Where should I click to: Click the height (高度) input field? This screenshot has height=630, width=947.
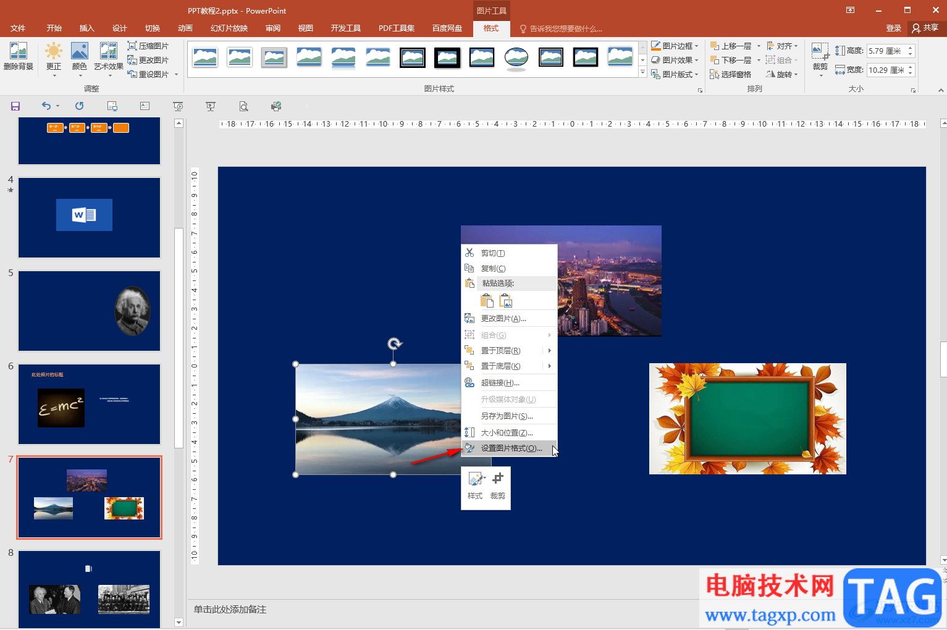click(886, 51)
